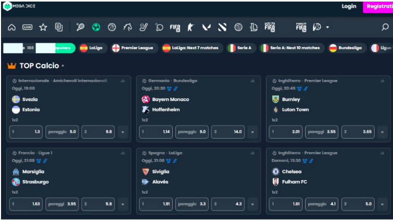Bet on Chelsea win at 1.61
The width and height of the screenshot is (393, 220).
(286, 204)
